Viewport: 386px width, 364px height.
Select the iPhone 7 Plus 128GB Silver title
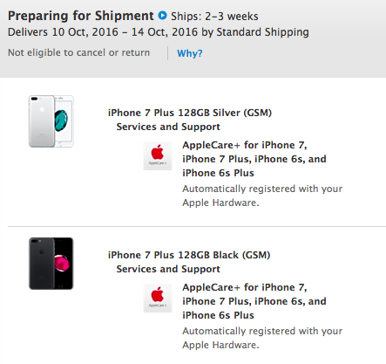190,113
